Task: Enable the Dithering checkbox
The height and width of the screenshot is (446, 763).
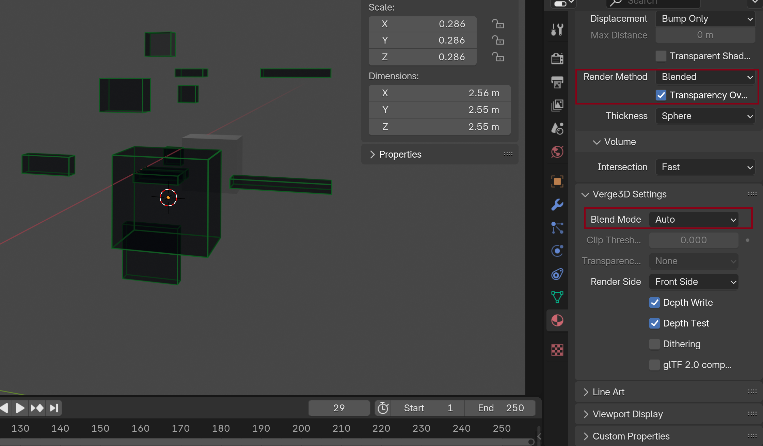Action: pos(654,344)
